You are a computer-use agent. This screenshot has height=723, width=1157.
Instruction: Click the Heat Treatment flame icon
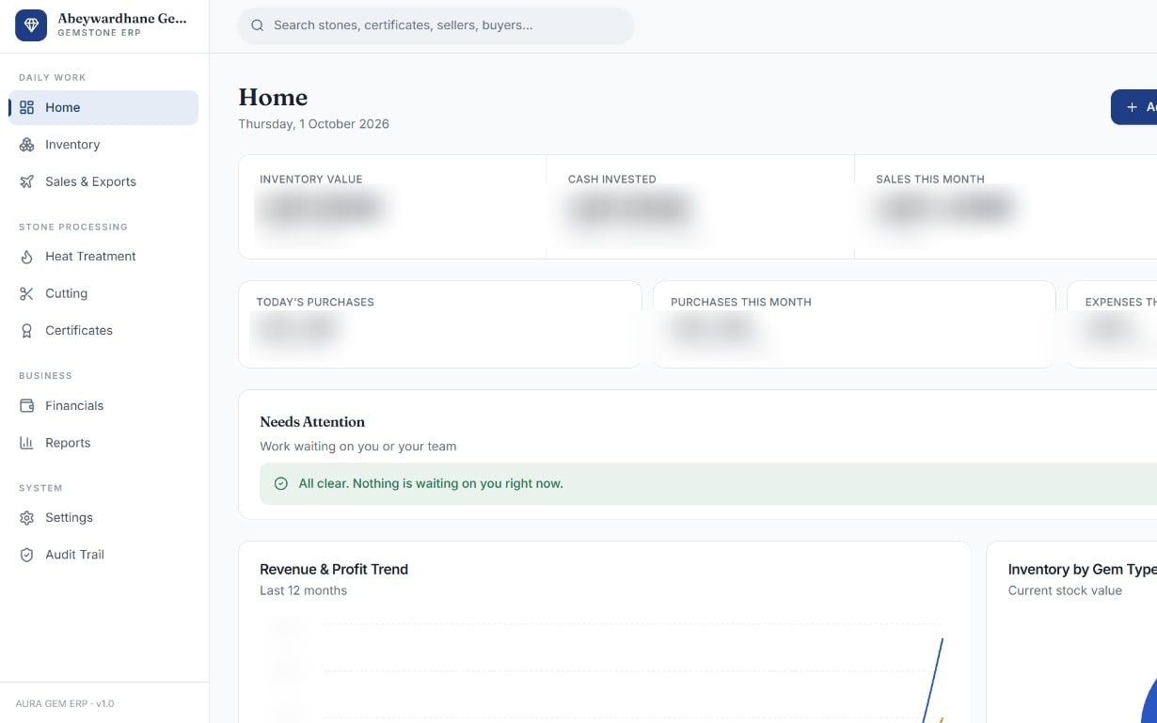pyautogui.click(x=26, y=256)
